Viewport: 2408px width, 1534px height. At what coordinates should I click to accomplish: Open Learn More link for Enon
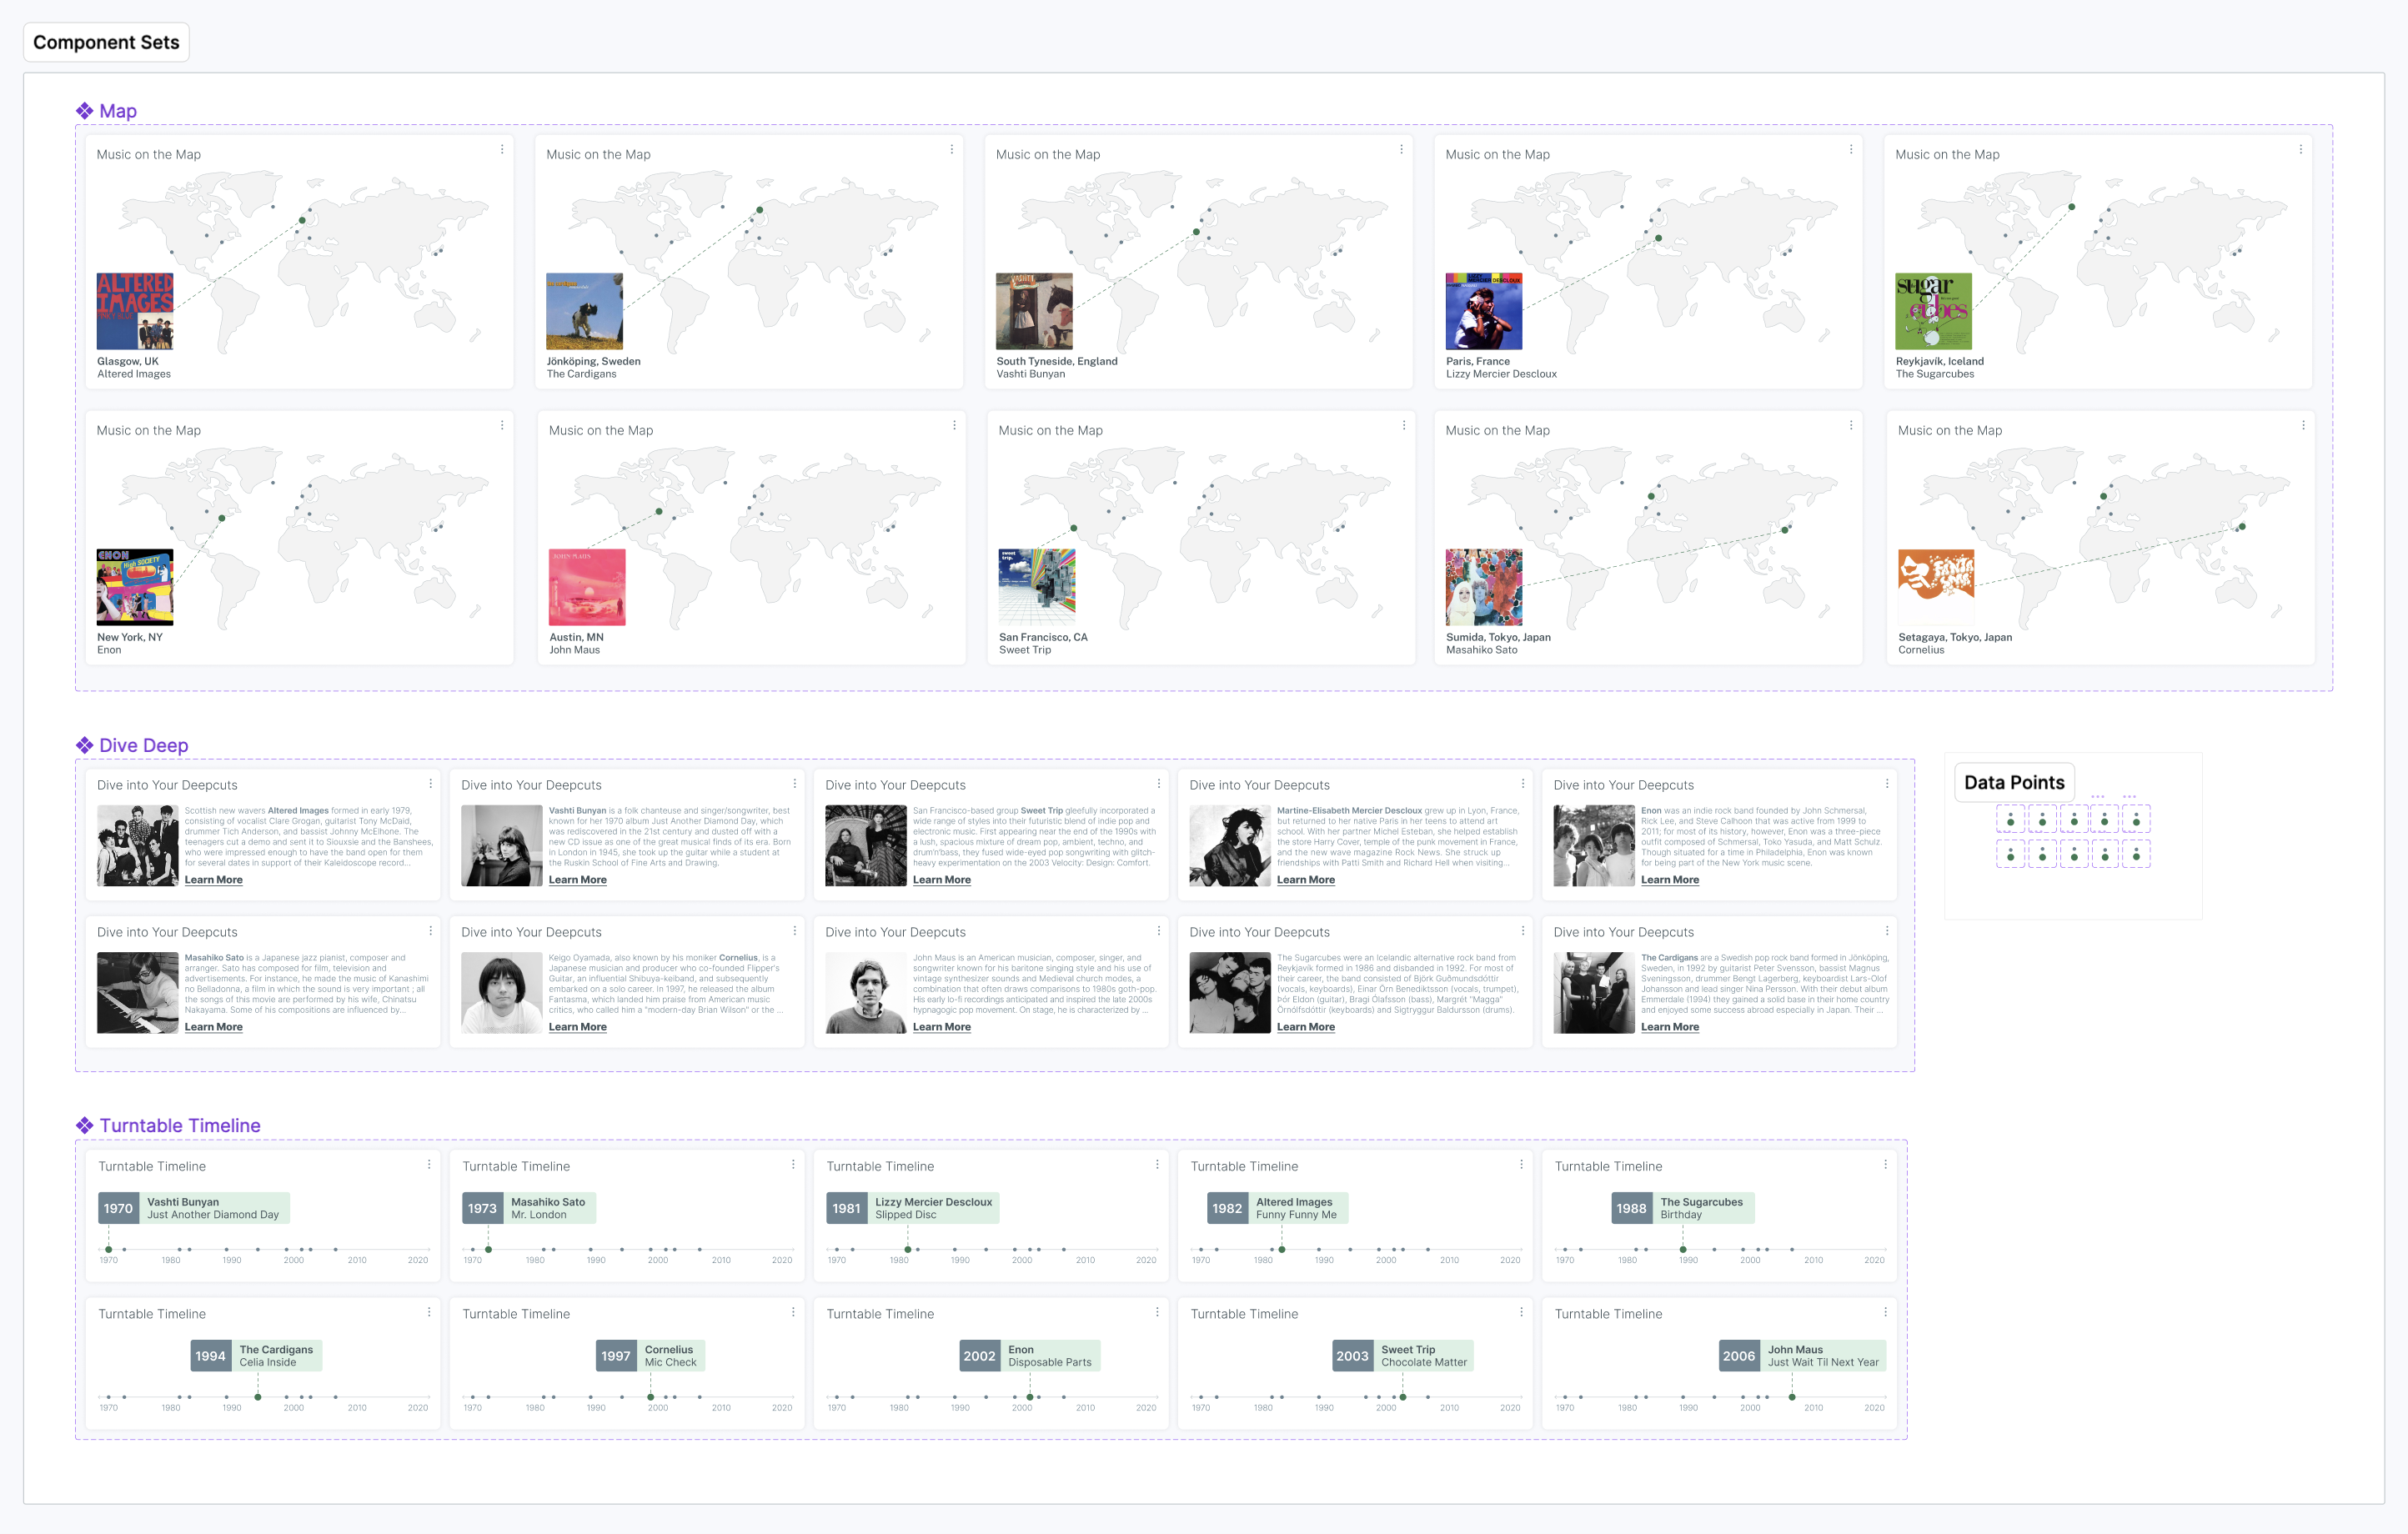(x=1669, y=880)
